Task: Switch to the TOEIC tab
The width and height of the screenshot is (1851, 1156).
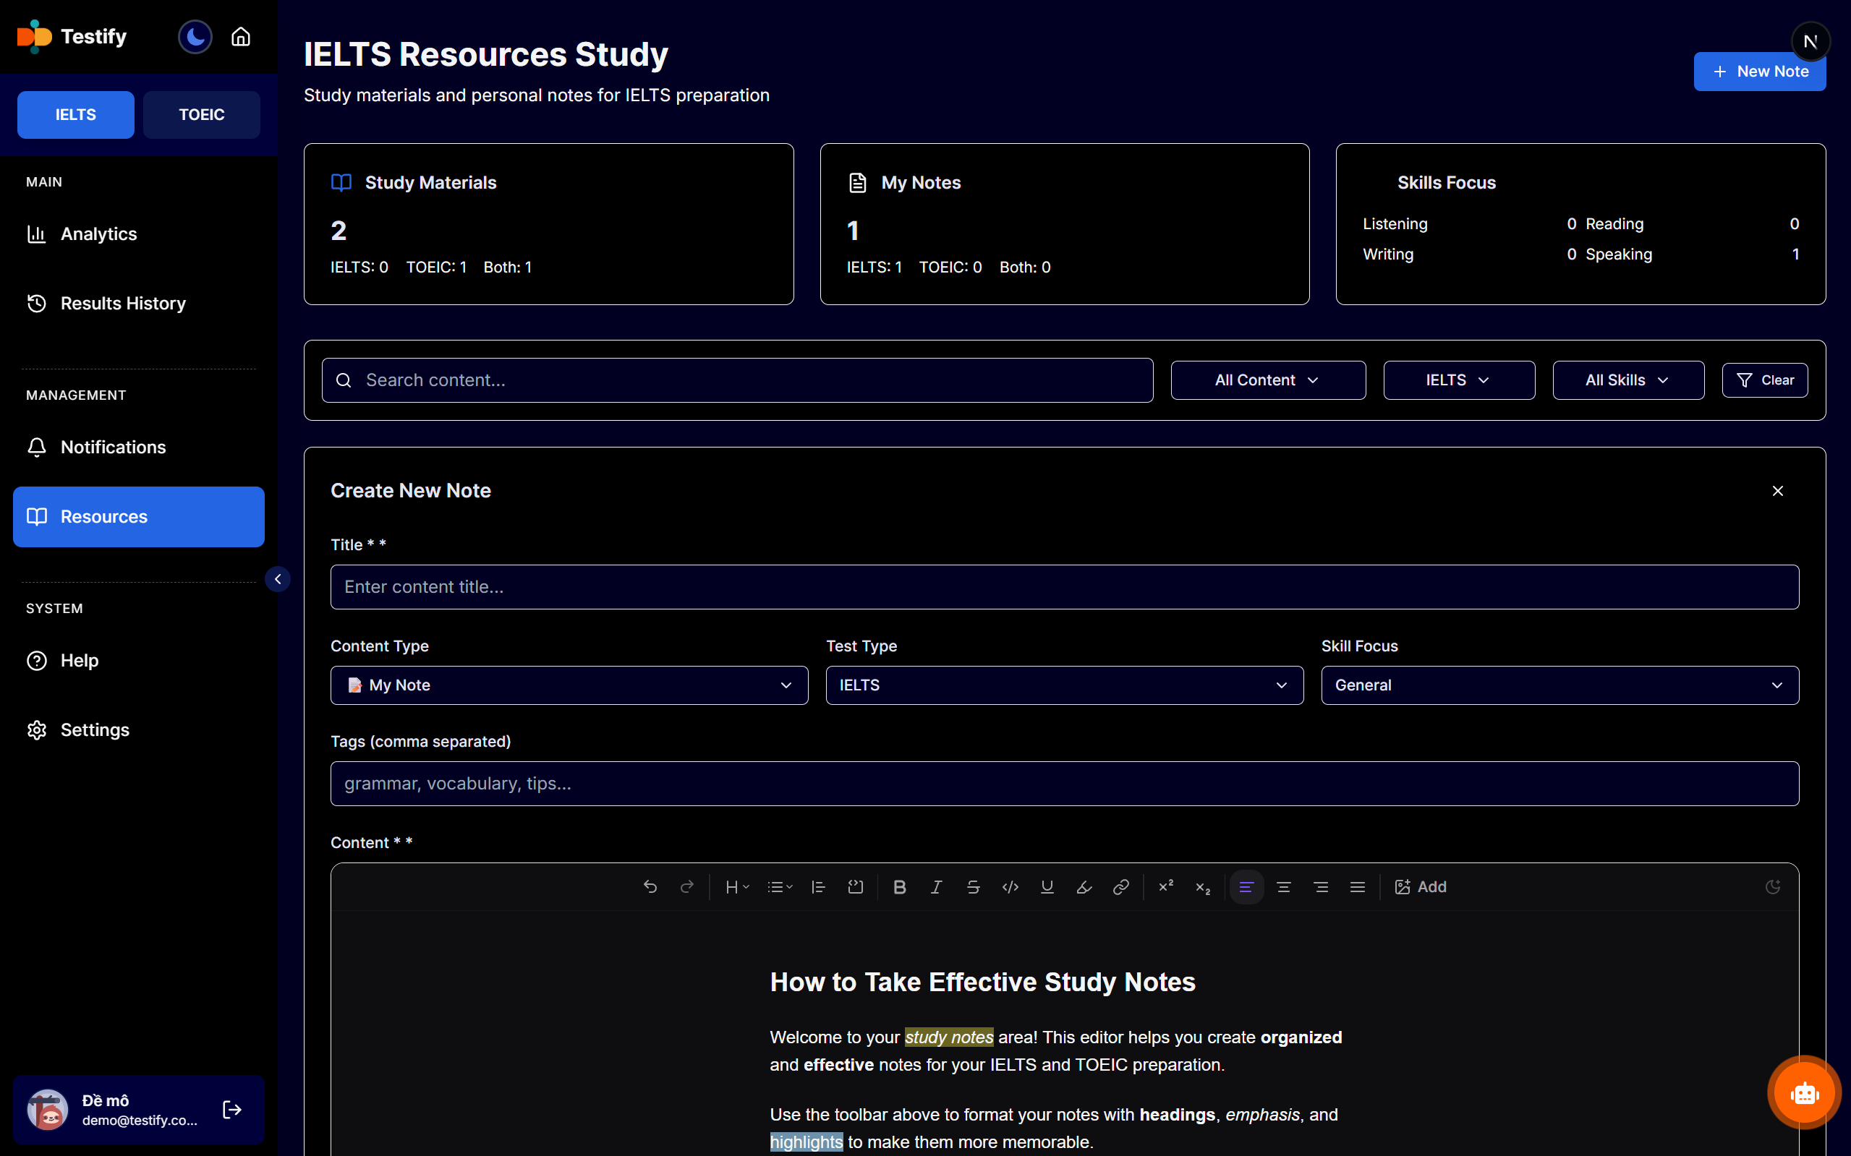Action: [x=201, y=115]
